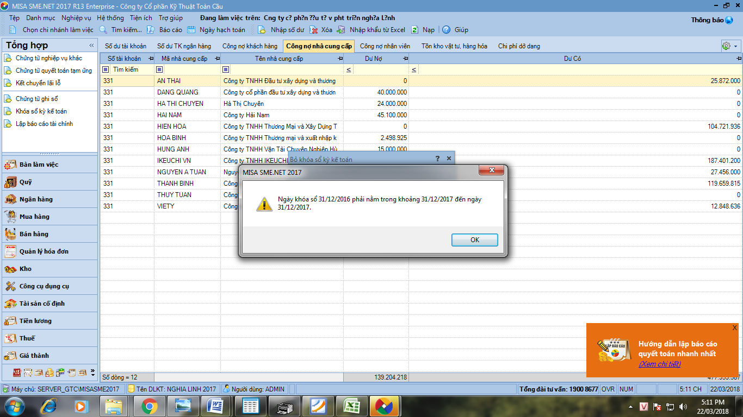Screen dimensions: 743x417
Task: Click the Nạp refresh toolbar icon
Action: click(x=414, y=30)
